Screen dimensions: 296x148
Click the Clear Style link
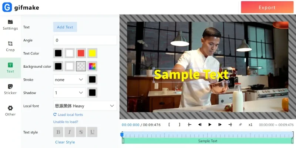(x=65, y=142)
